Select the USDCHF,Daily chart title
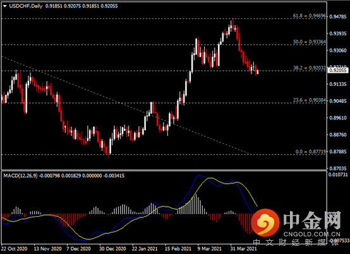 pos(26,6)
